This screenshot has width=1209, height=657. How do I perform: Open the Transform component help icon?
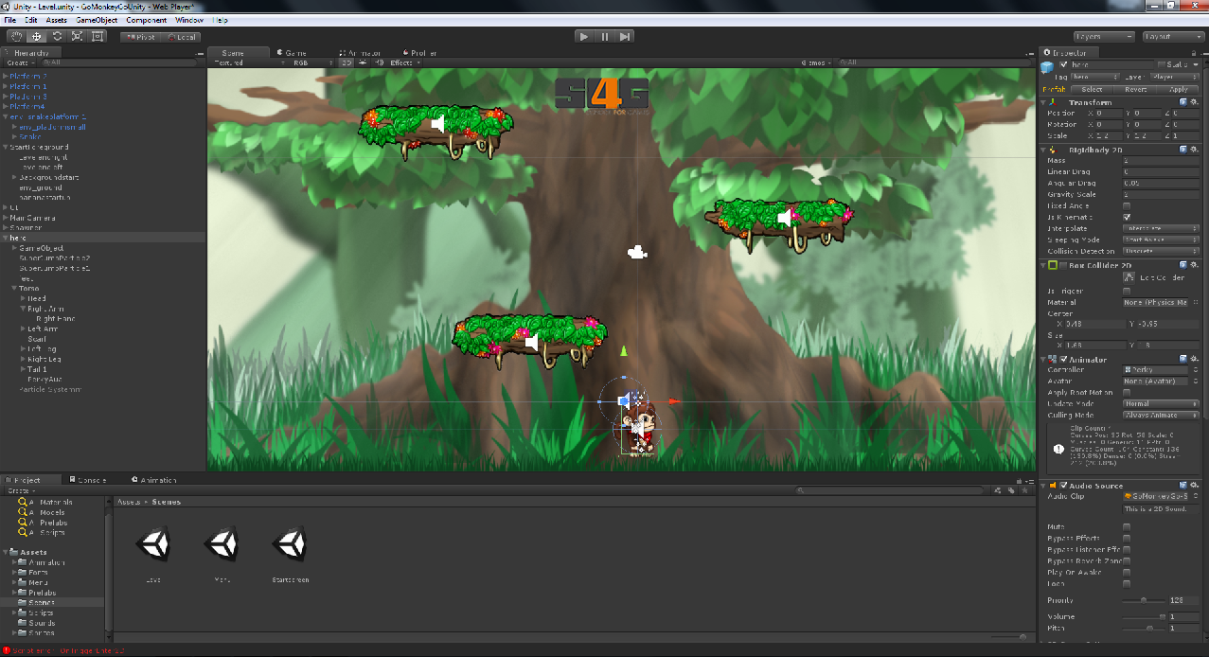(x=1183, y=102)
